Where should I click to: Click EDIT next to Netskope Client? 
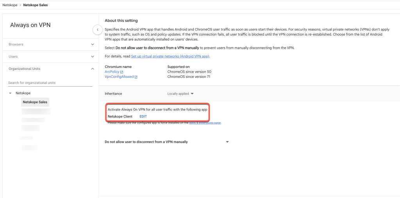click(143, 117)
